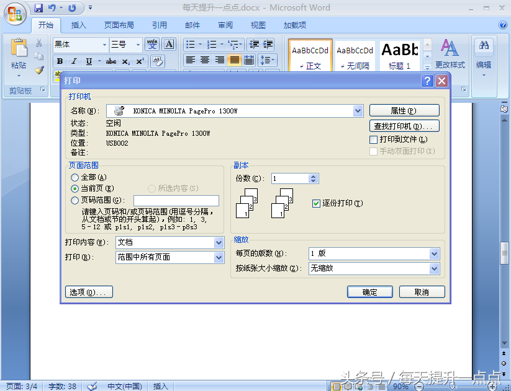Viewport: 511px width, 391px height.
Task: Open the 打印 dropdown showing 范围中所有页面
Action: point(219,257)
